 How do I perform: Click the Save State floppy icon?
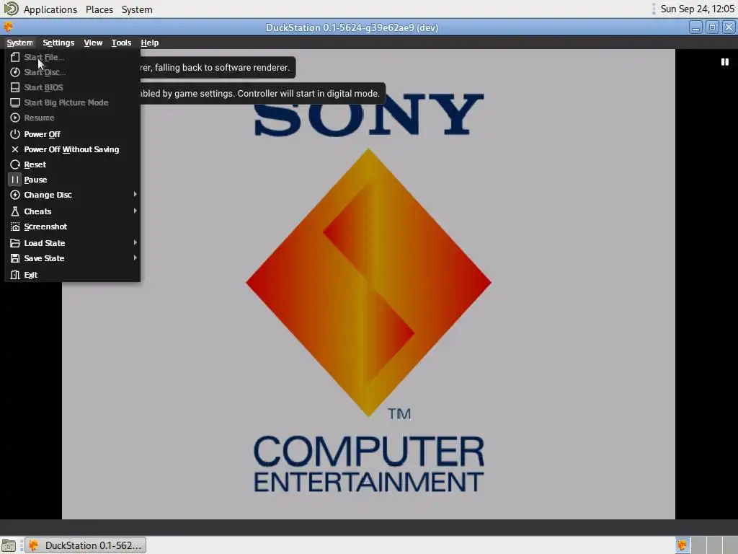click(x=15, y=258)
